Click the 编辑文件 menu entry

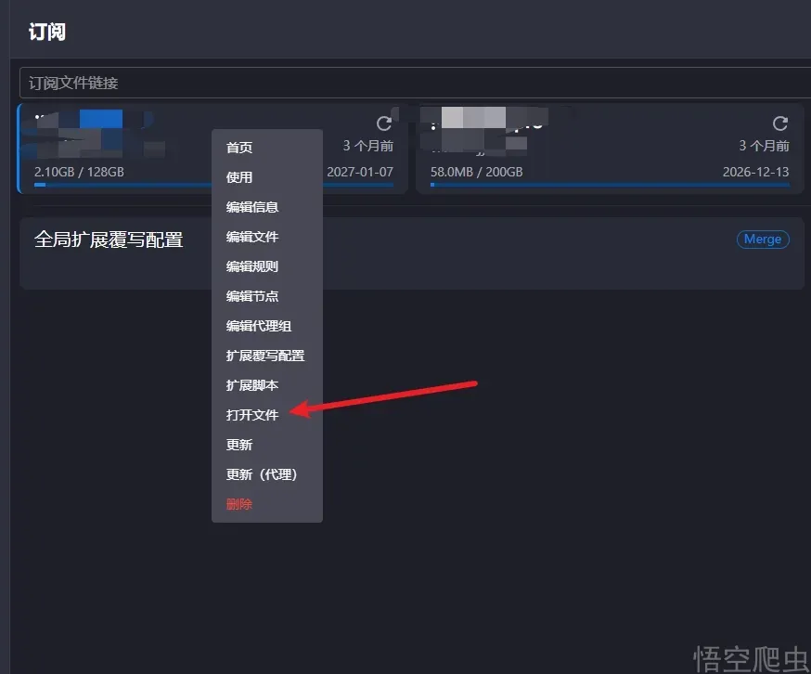click(252, 237)
